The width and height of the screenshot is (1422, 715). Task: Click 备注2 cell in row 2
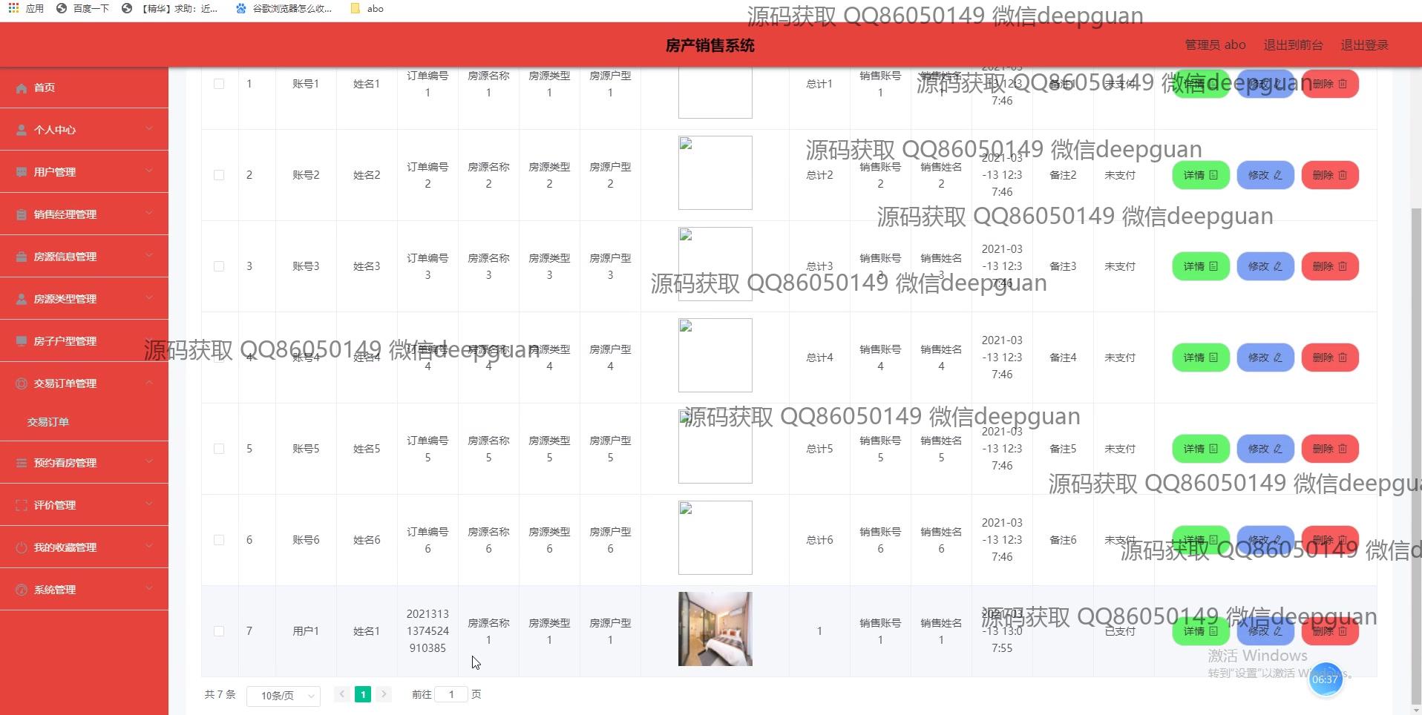(x=1063, y=175)
